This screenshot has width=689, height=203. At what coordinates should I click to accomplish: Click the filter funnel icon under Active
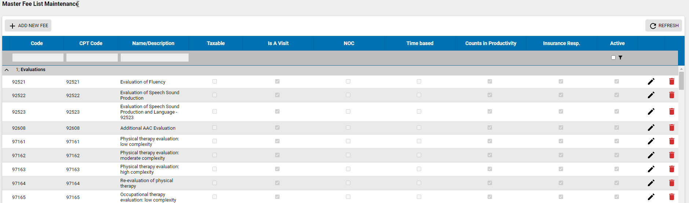point(620,58)
